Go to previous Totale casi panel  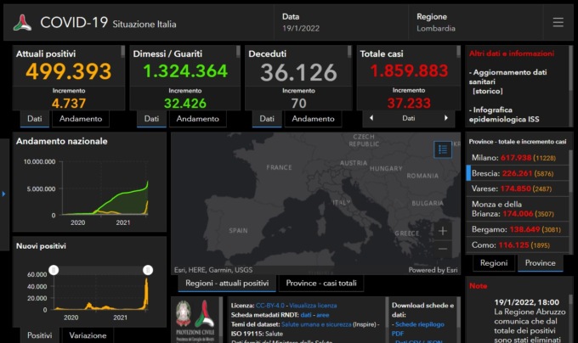click(371, 119)
